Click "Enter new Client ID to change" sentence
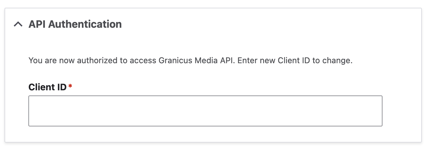The image size is (427, 149). click(x=295, y=60)
